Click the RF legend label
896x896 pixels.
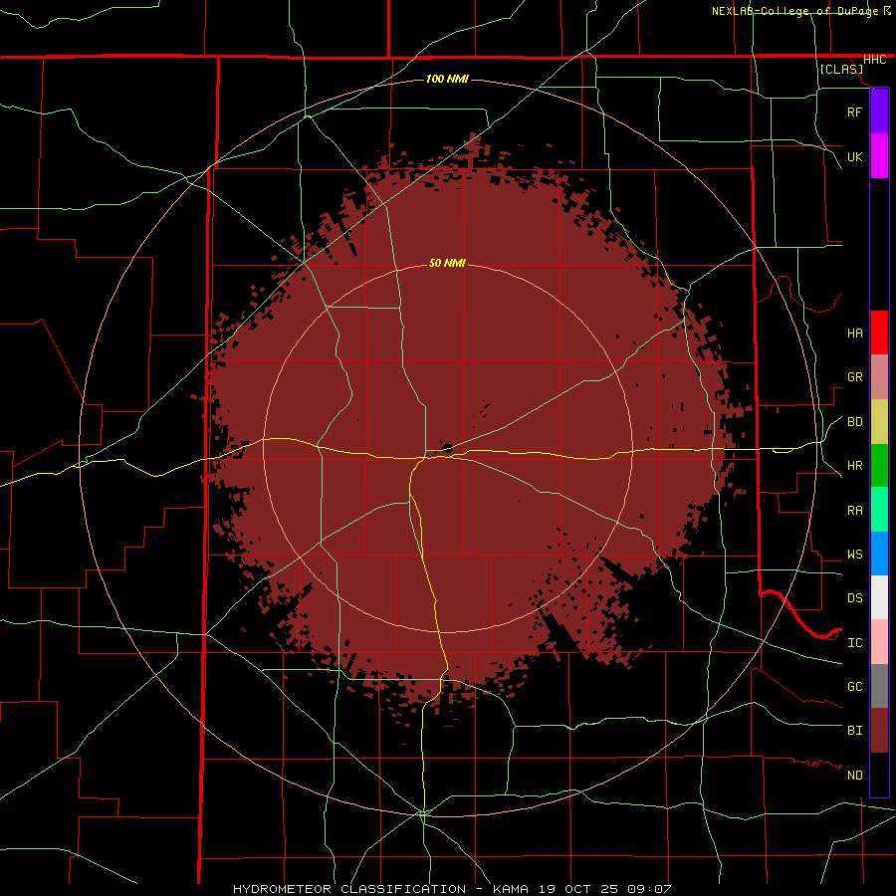click(x=855, y=112)
